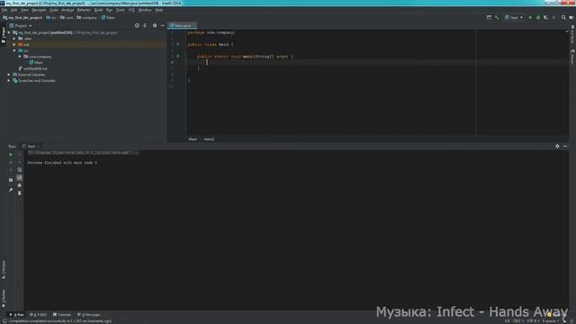Click the vertical Structure tool window tab
Viewport: 576px width, 324px height.
click(x=4, y=270)
